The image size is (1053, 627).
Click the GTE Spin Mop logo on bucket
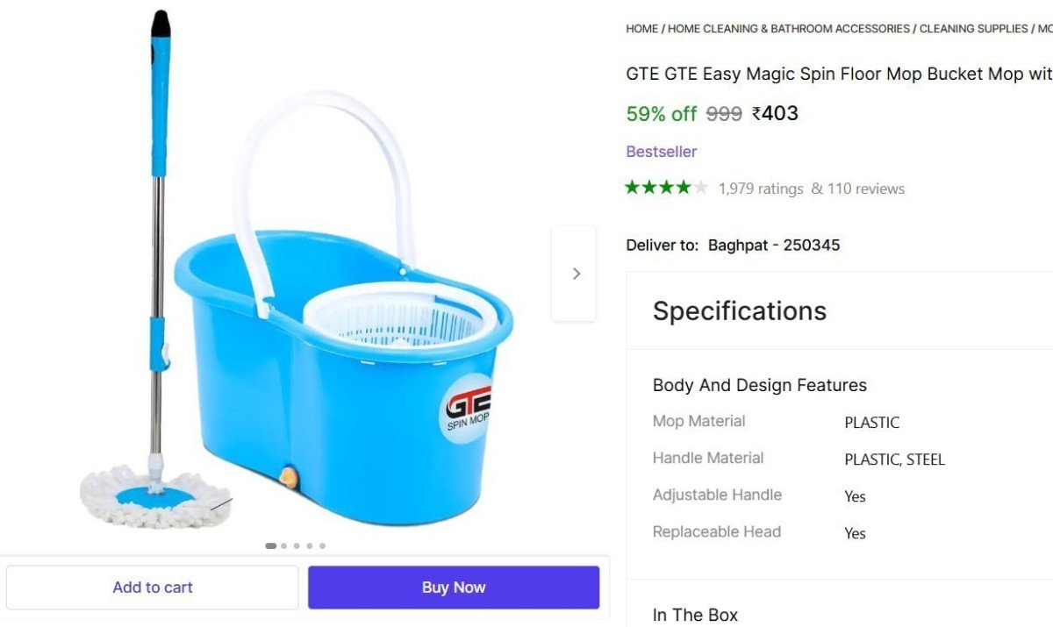point(466,408)
